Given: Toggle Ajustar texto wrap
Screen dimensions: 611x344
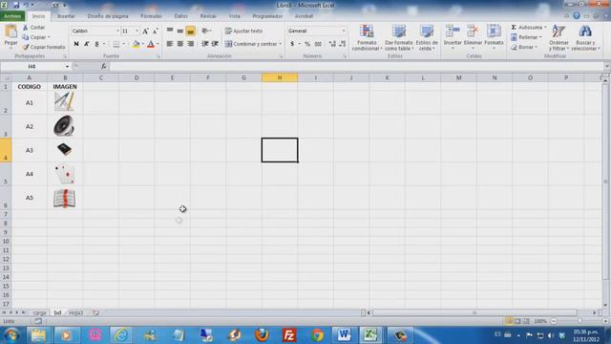Looking at the screenshot, I should [x=244, y=31].
